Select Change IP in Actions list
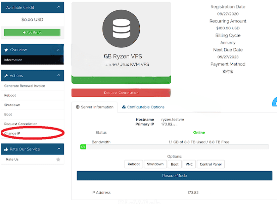The height and width of the screenshot is (204, 277). (x=12, y=134)
